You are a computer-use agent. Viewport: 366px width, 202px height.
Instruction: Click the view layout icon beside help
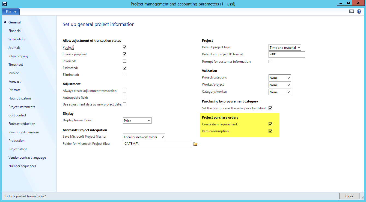(352, 12)
